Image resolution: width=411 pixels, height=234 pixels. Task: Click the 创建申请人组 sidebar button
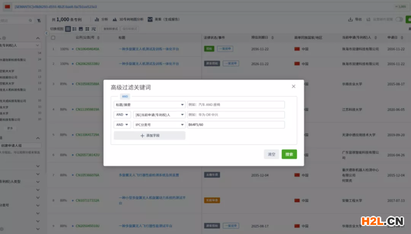[20, 145]
